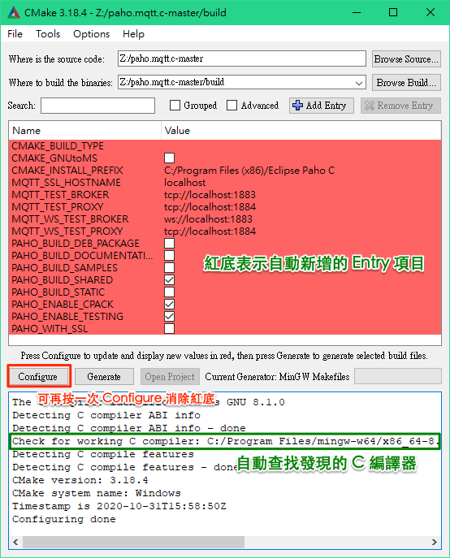
Task: Click the blue plus Add Entry icon
Action: [x=297, y=106]
